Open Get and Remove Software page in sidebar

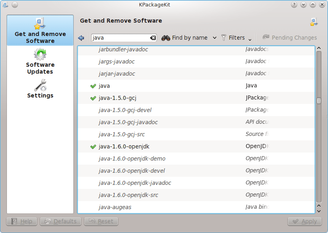click(x=40, y=30)
